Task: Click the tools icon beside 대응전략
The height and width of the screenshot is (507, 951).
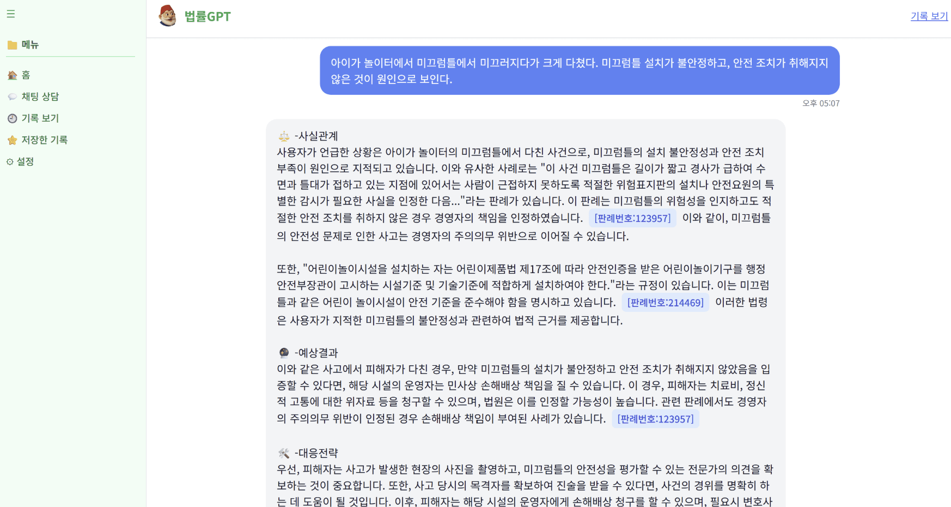Action: [x=284, y=453]
